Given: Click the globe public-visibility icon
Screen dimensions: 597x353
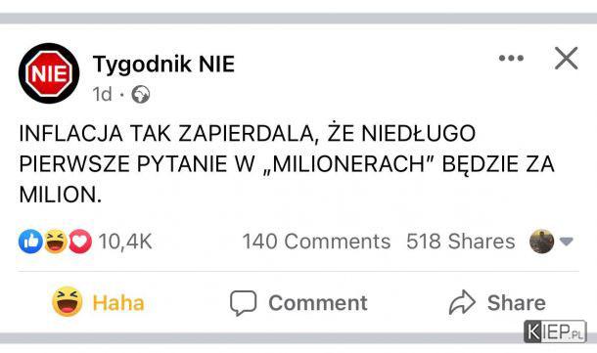Looking at the screenshot, I should 141,94.
